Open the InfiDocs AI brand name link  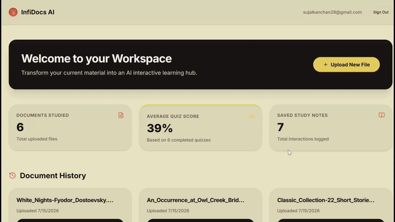(x=38, y=12)
